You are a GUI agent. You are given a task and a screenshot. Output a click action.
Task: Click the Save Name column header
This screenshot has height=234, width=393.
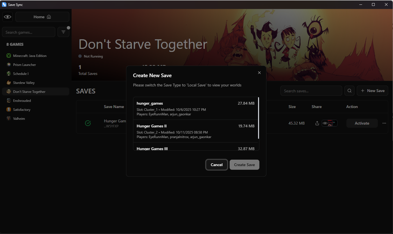[x=114, y=107]
